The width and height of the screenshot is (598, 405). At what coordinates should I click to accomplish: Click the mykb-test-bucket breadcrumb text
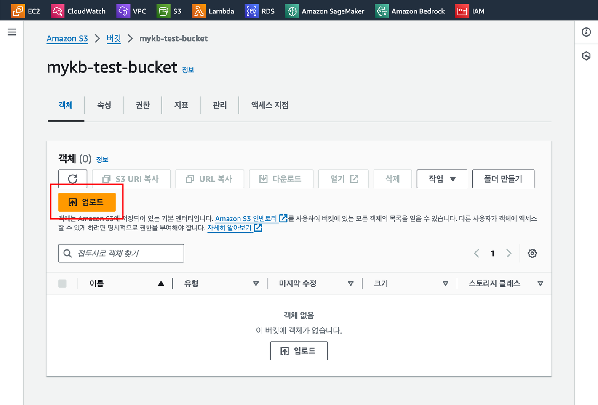click(174, 38)
